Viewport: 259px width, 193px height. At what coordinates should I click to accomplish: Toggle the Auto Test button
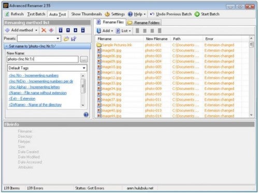[x=57, y=14]
